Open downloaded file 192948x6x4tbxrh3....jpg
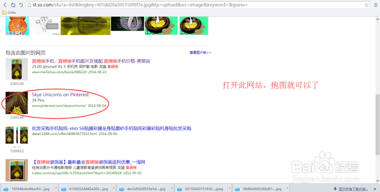 coord(28,189)
